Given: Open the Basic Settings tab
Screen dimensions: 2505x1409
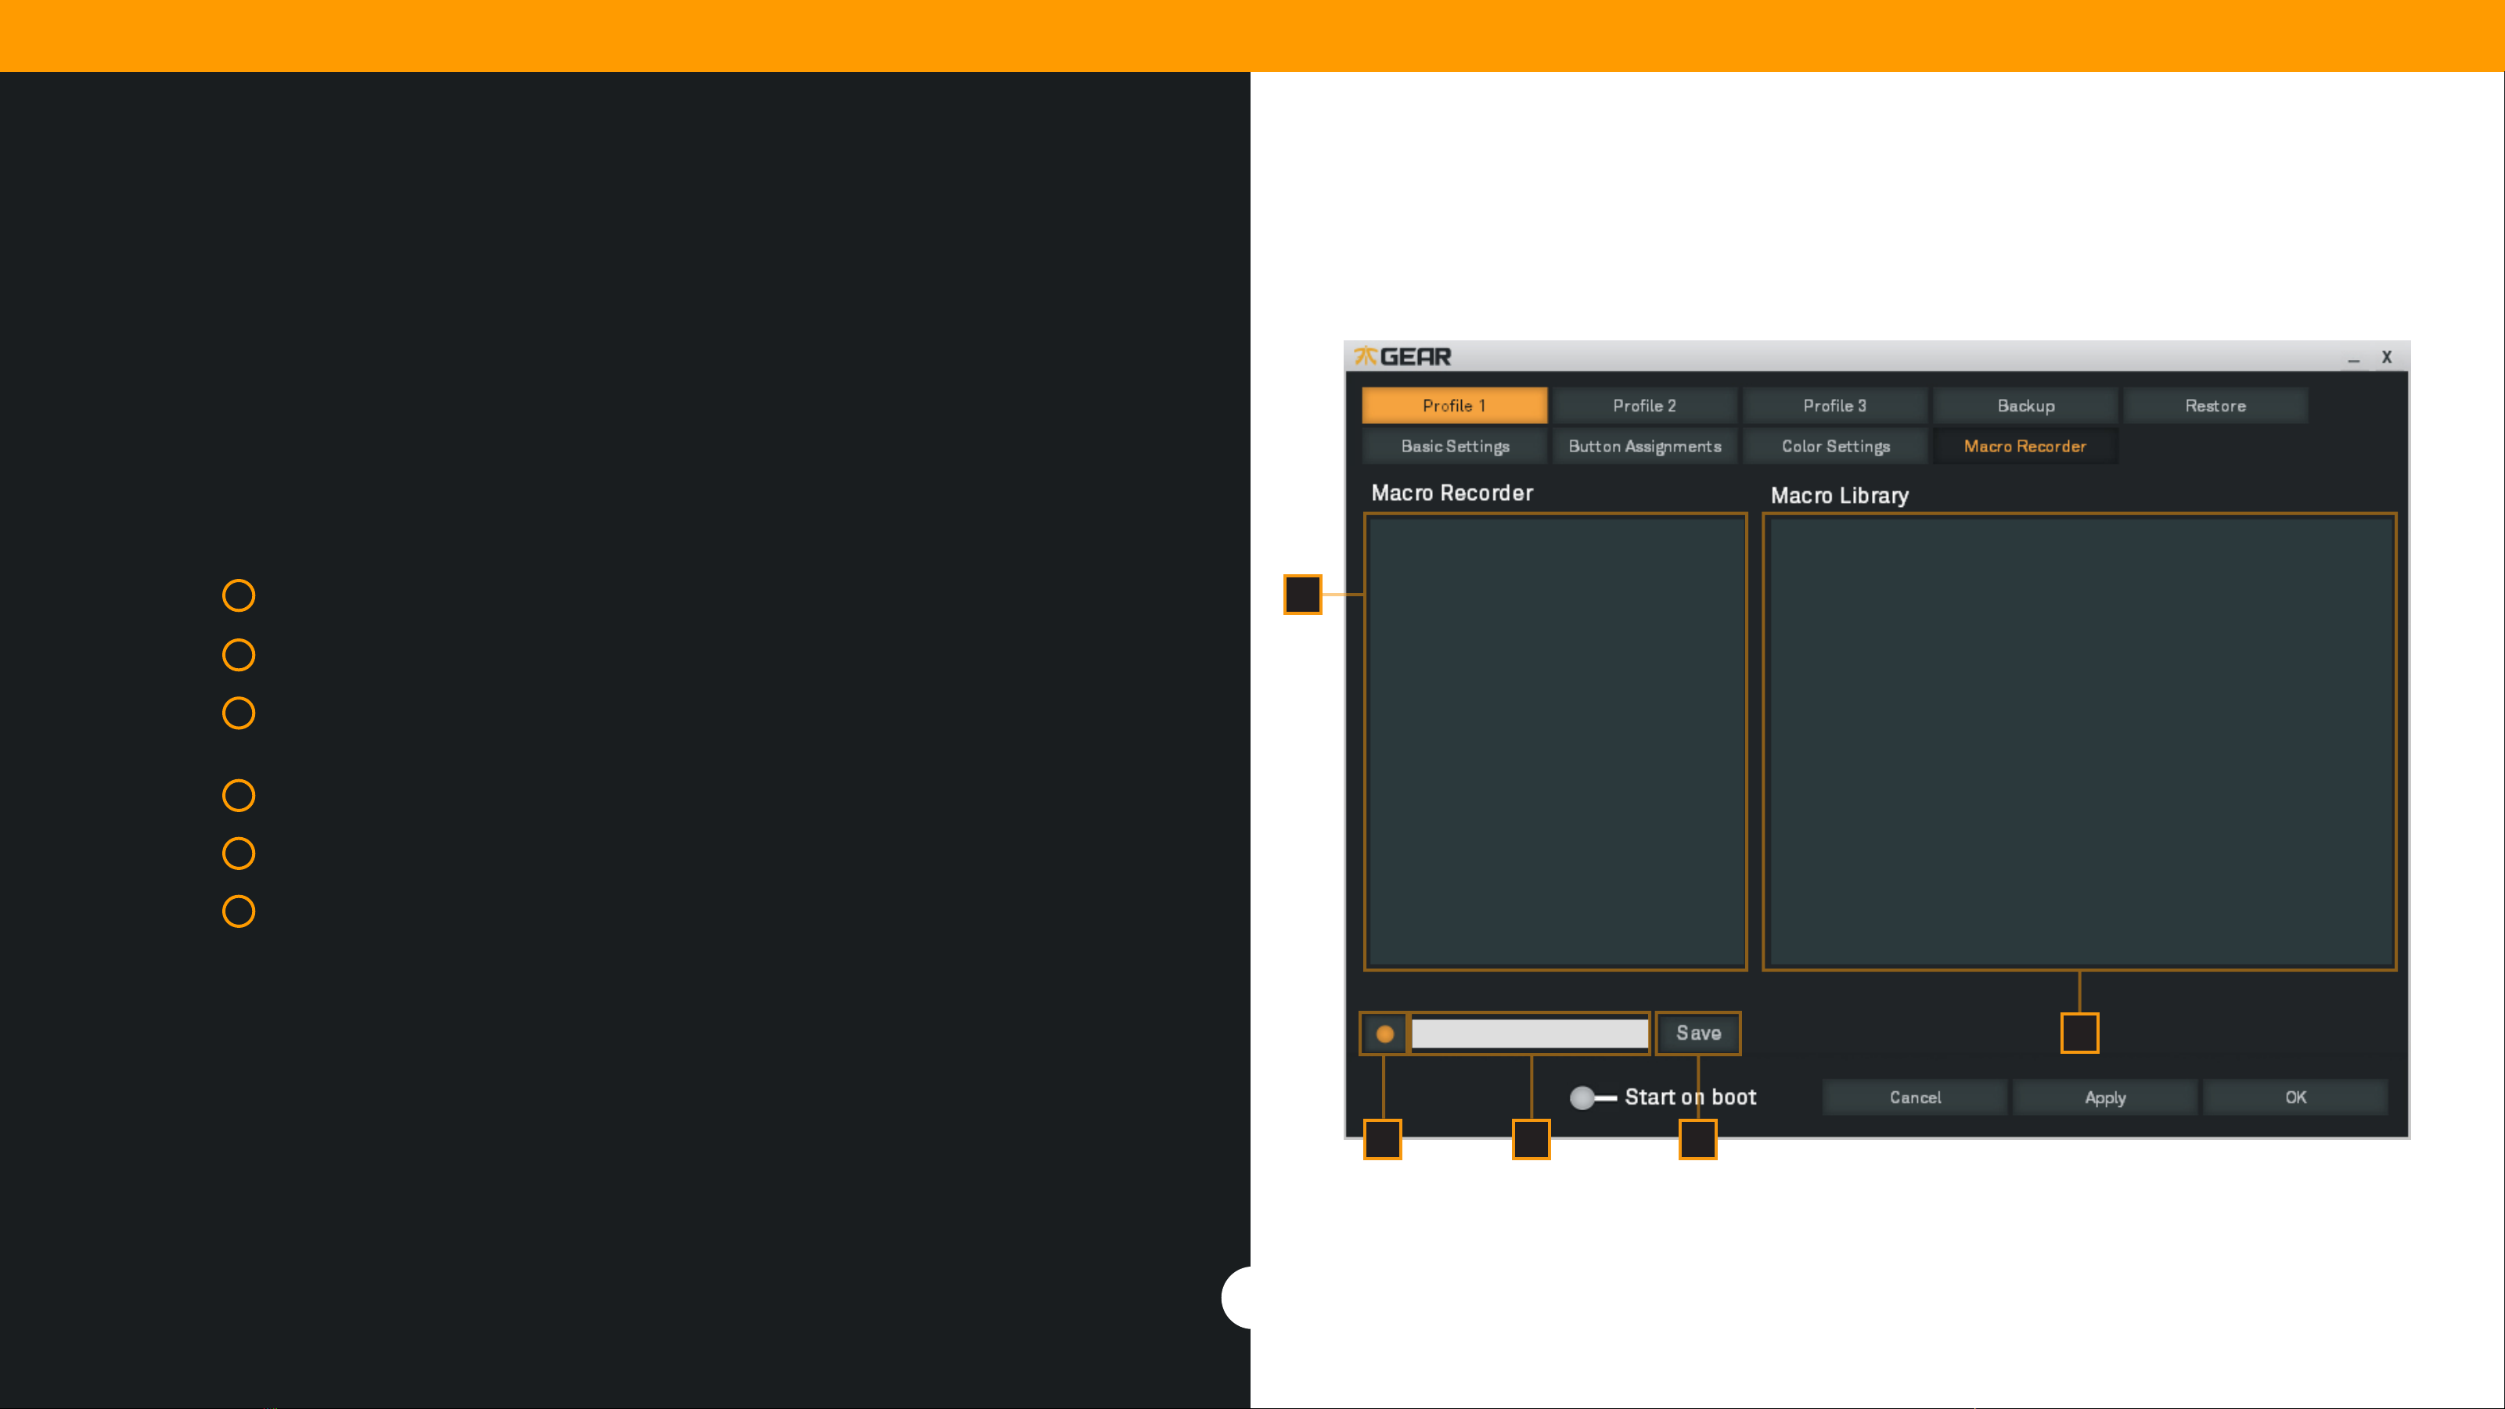Looking at the screenshot, I should click(1455, 447).
